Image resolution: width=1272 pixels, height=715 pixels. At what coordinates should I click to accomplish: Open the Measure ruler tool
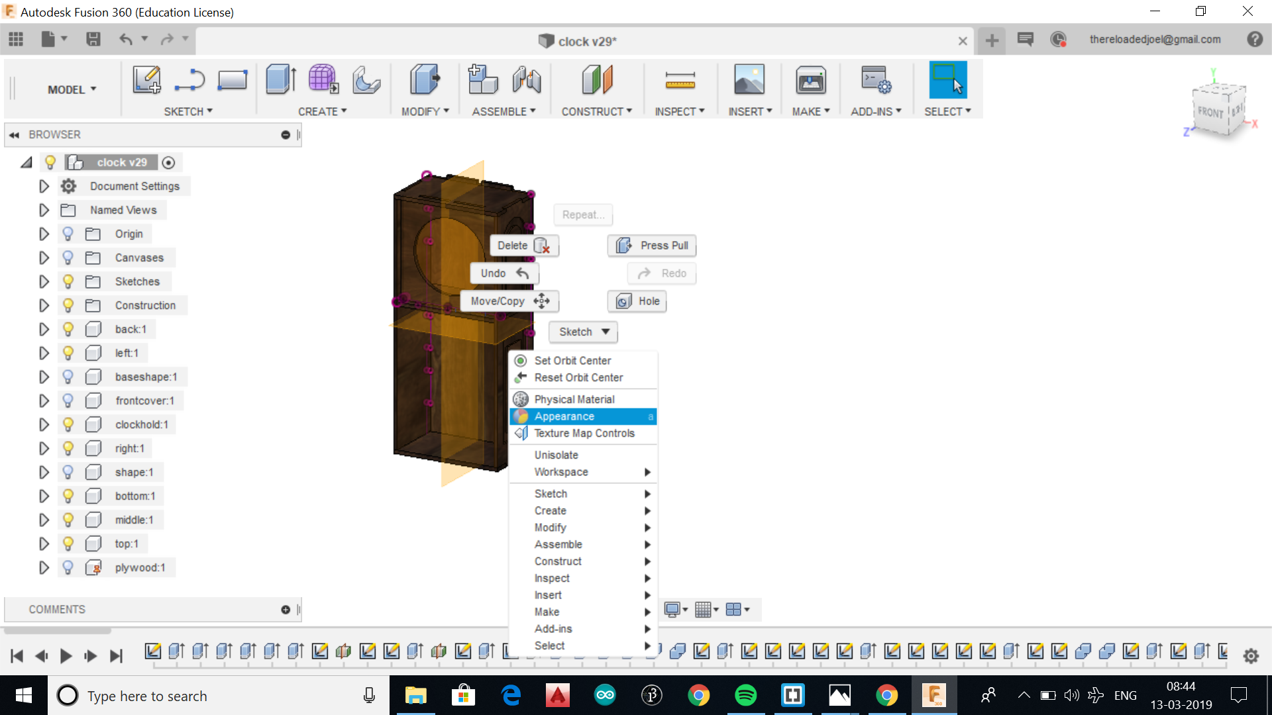click(680, 81)
